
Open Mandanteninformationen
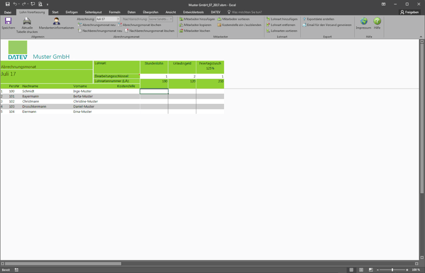tap(56, 23)
